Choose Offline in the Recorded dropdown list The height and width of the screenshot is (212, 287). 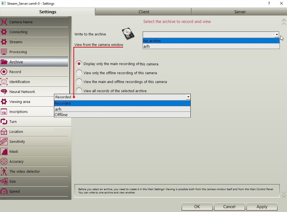tap(122, 115)
